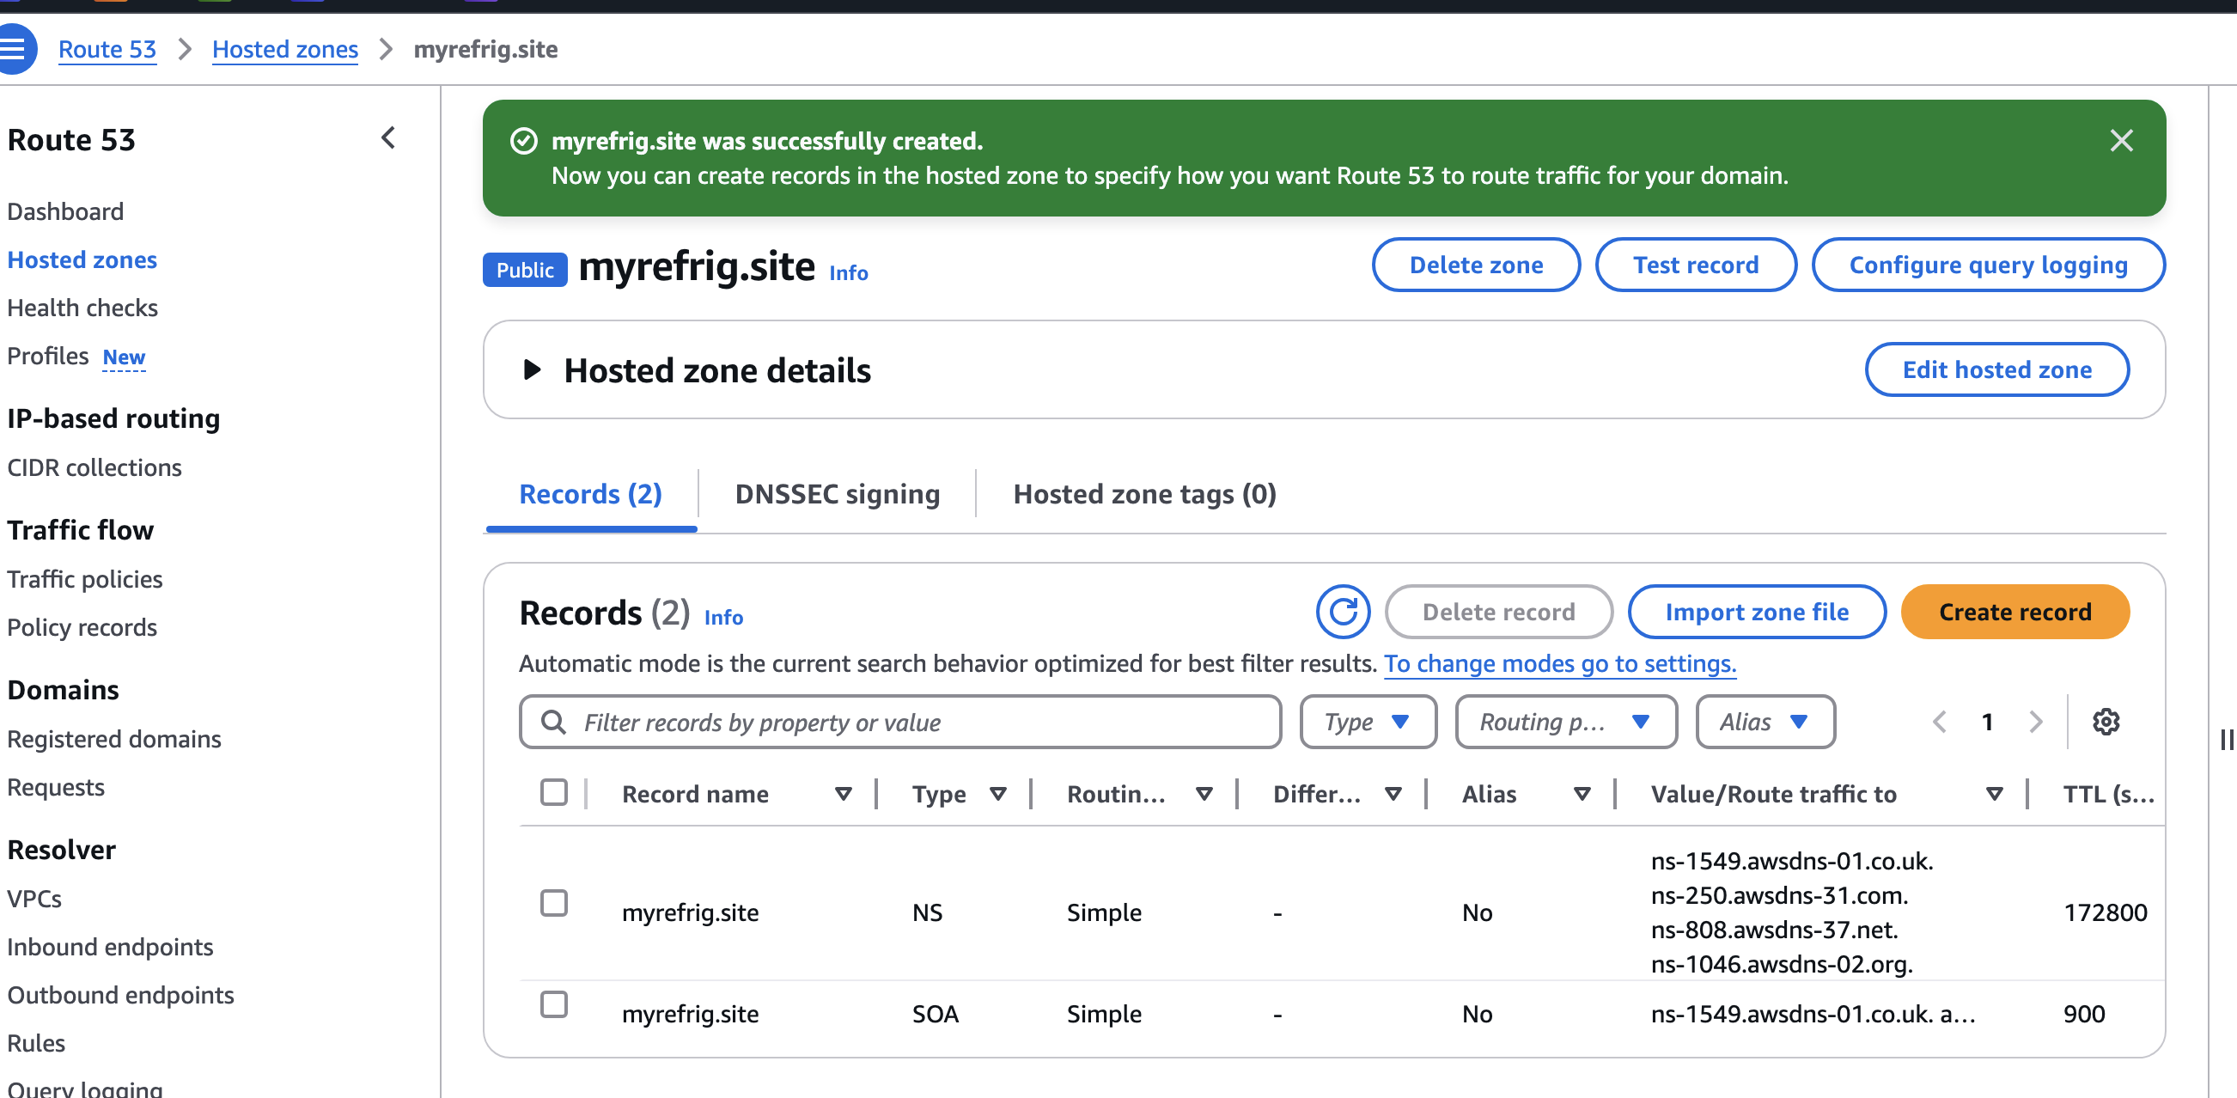The width and height of the screenshot is (2237, 1098).
Task: Open Policy records in sidebar
Action: tap(82, 627)
